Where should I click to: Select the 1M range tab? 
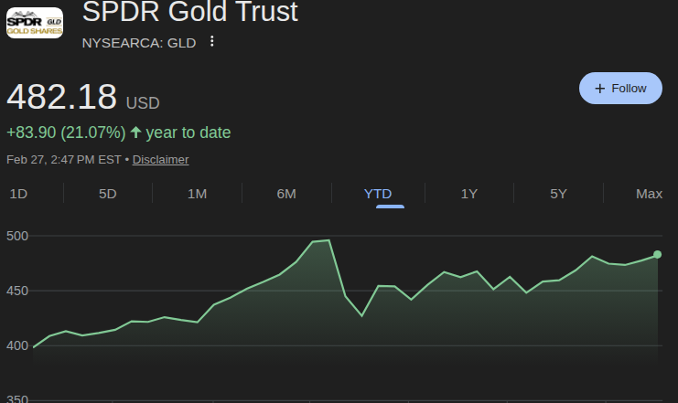(197, 194)
